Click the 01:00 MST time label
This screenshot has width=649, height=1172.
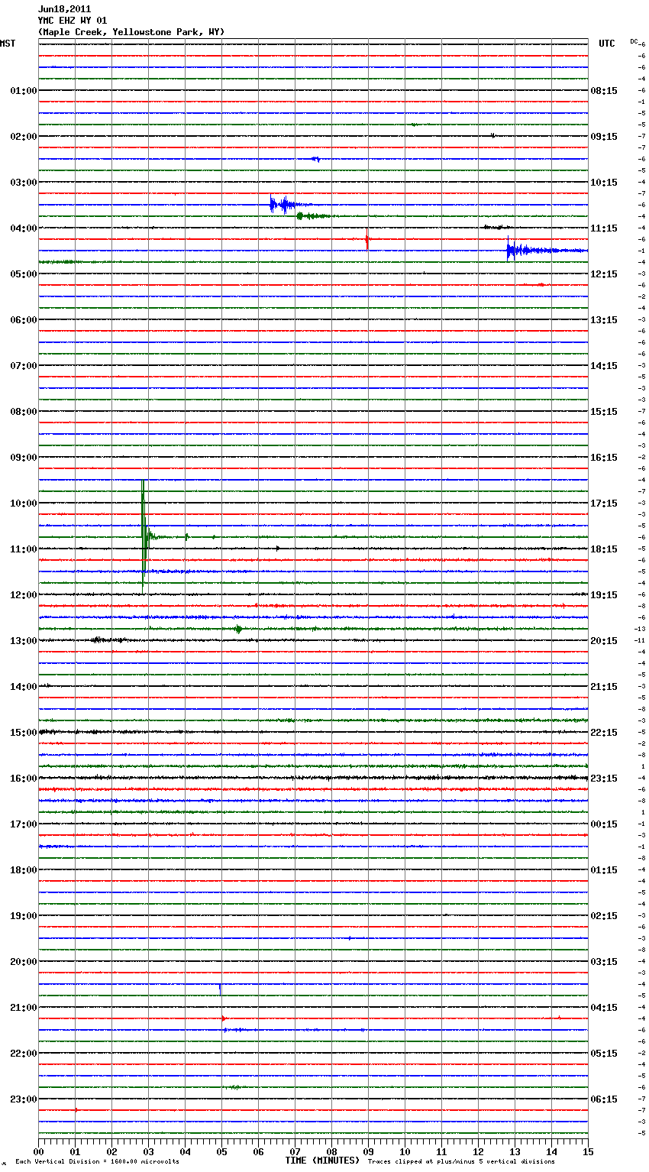pyautogui.click(x=24, y=91)
